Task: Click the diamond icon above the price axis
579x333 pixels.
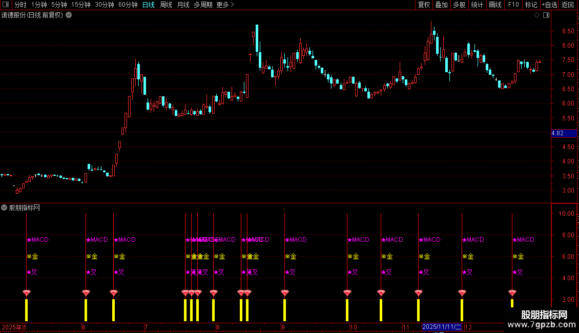Action: (x=536, y=15)
